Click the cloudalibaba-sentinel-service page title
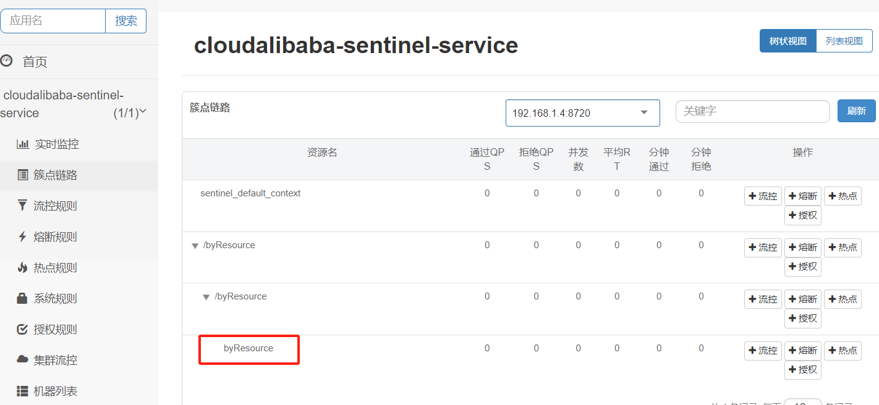The width and height of the screenshot is (879, 405). tap(356, 45)
